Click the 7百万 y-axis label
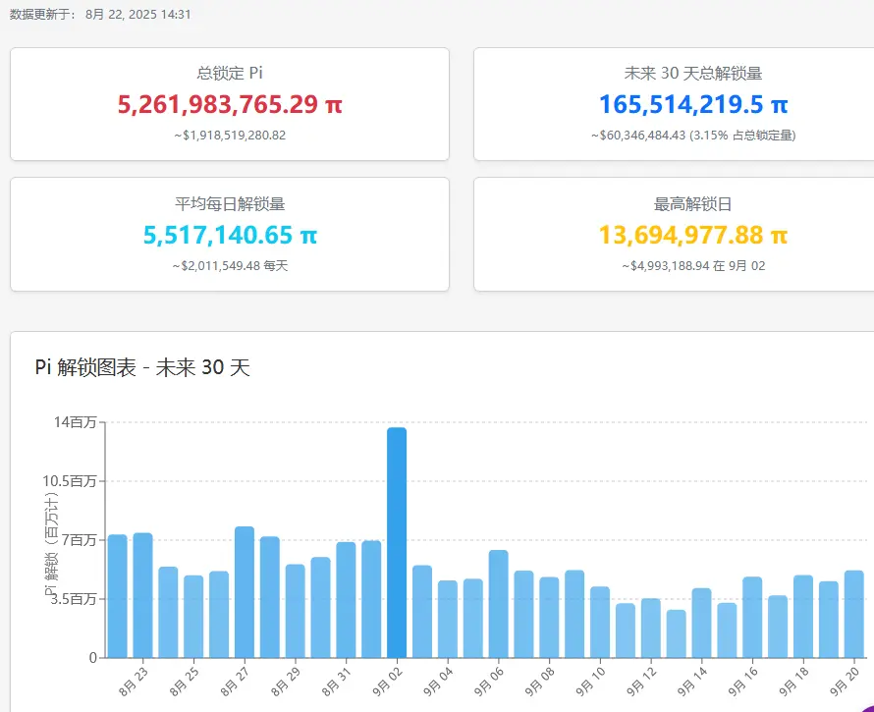The image size is (874, 712). tap(80, 540)
